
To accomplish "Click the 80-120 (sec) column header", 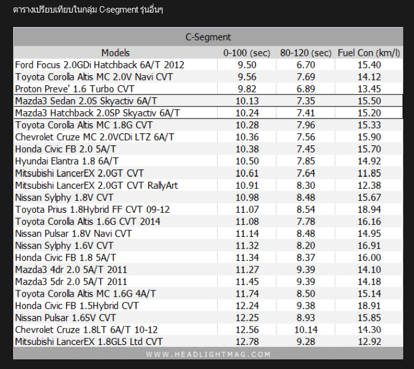I will click(x=306, y=53).
